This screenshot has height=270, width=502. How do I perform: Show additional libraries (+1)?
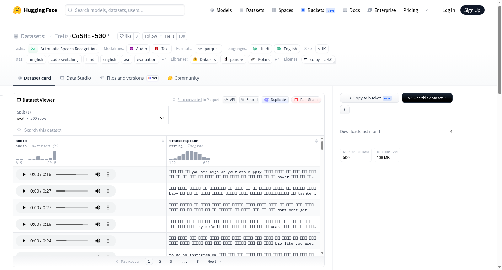tap(277, 60)
